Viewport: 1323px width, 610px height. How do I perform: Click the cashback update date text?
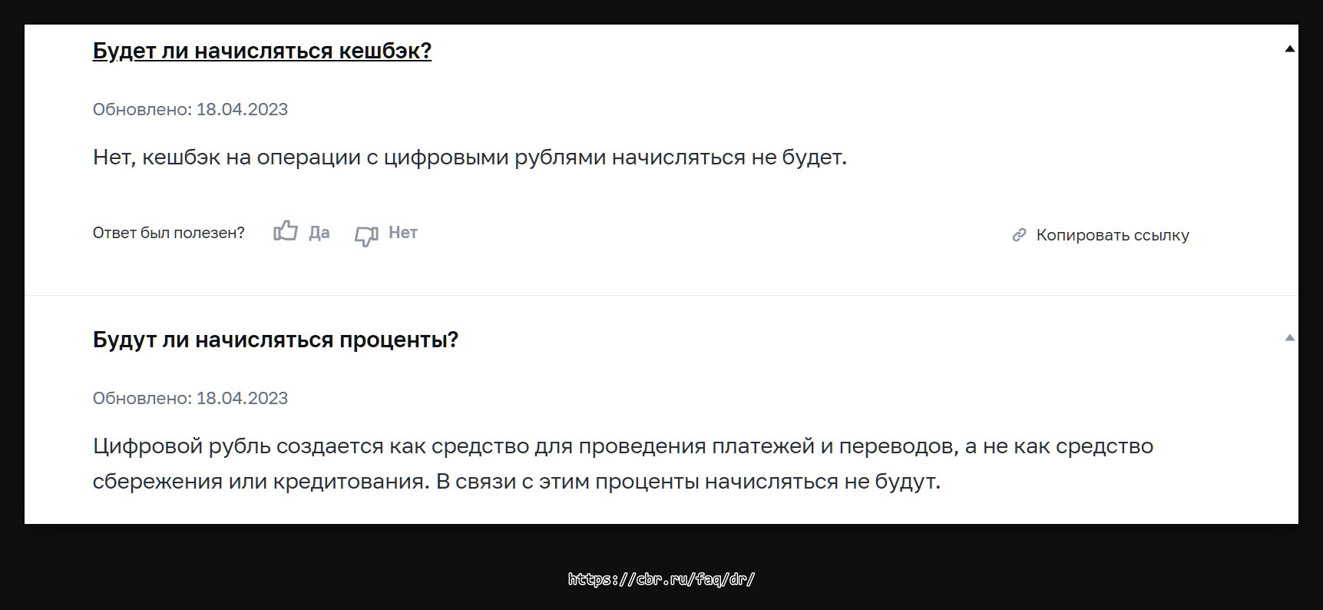pyautogui.click(x=190, y=109)
